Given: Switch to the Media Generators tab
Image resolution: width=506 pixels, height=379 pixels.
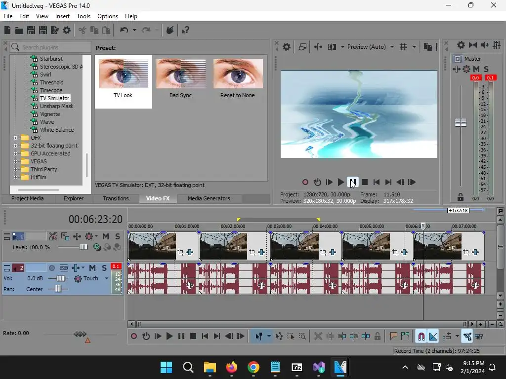Looking at the screenshot, I should (209, 198).
